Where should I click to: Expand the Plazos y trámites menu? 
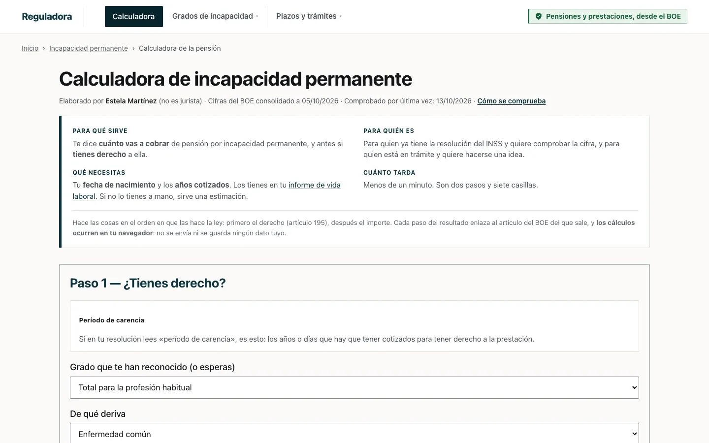pos(309,16)
